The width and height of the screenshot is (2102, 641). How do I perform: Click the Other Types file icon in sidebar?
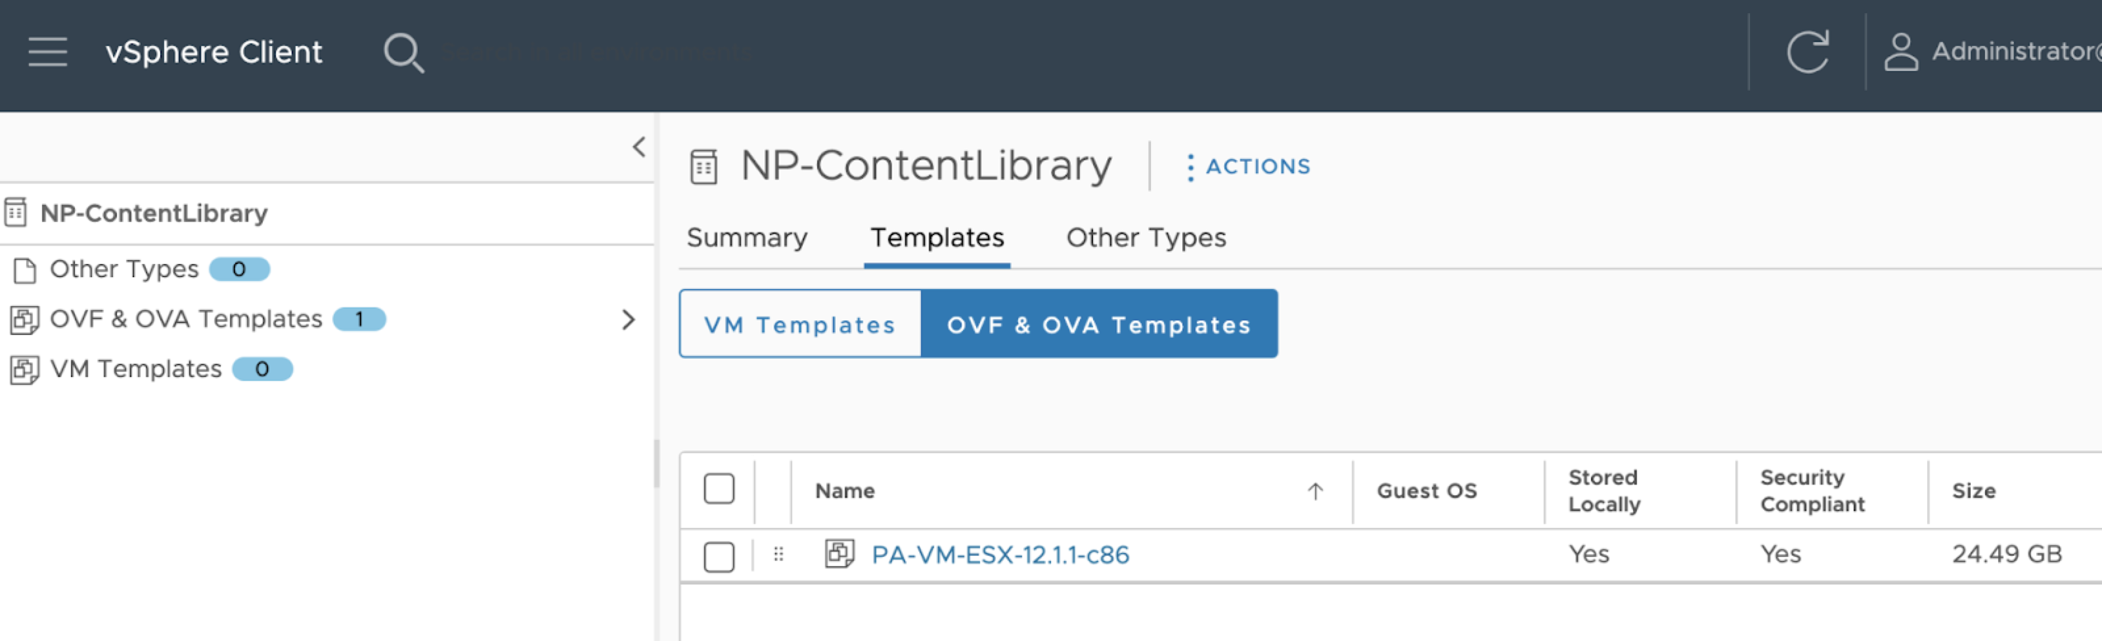24,270
